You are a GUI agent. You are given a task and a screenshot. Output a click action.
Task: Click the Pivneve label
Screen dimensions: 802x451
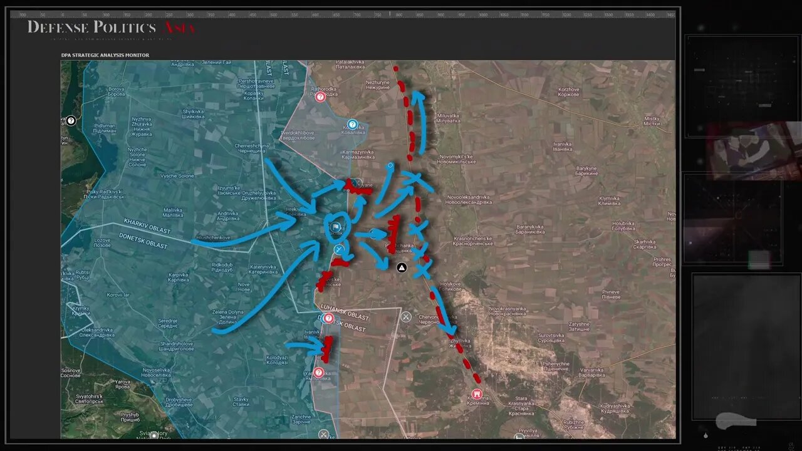(x=611, y=294)
